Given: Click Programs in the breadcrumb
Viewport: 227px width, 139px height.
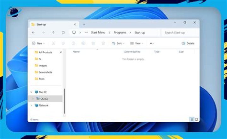Looking at the screenshot, I should (120, 32).
